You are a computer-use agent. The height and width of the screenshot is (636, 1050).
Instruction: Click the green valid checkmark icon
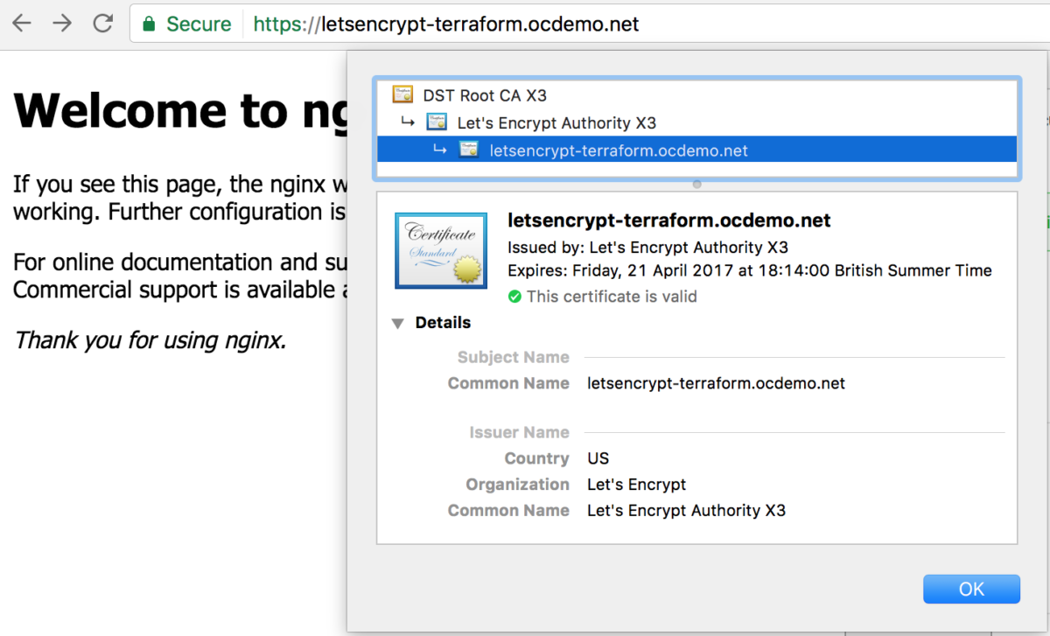tap(514, 297)
